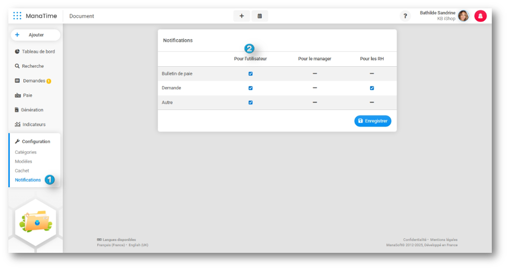This screenshot has width=508, height=269.
Task: Click the Génération document icon
Action: click(x=17, y=109)
